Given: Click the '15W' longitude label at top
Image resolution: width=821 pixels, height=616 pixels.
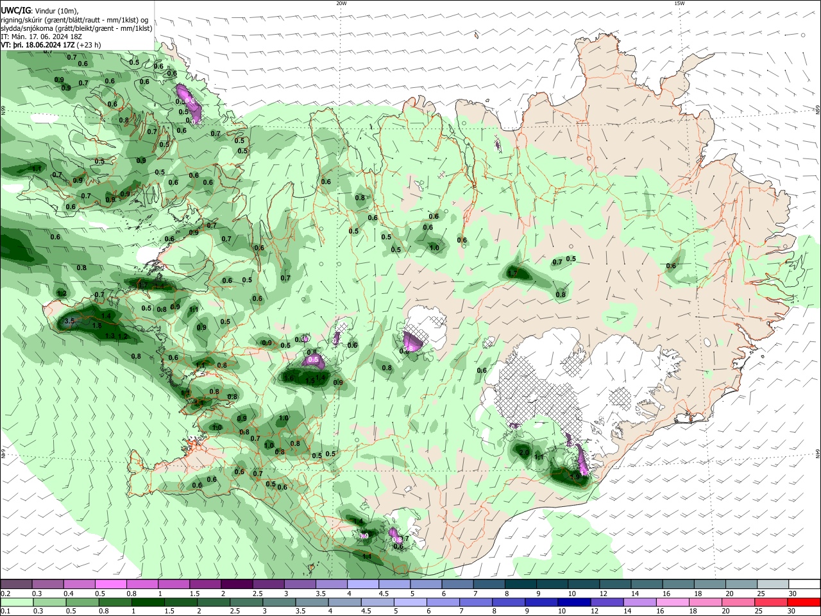Looking at the screenshot, I should tap(679, 3).
